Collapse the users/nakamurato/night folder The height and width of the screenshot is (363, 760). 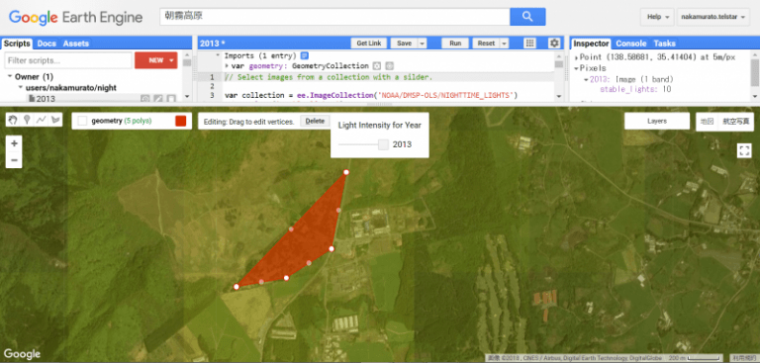[21, 88]
